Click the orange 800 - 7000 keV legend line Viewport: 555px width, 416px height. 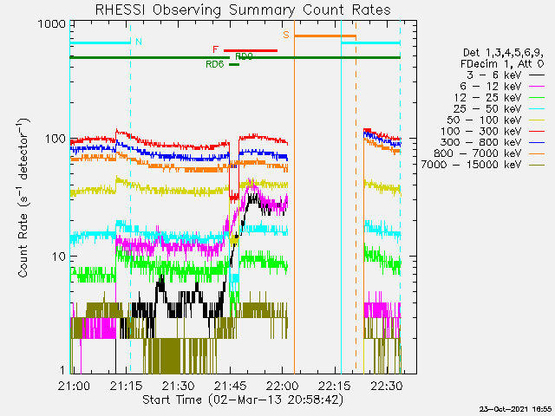537,154
